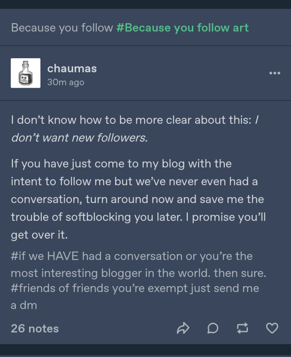Click the #if we HAVE had a conversation tag

tap(132, 256)
